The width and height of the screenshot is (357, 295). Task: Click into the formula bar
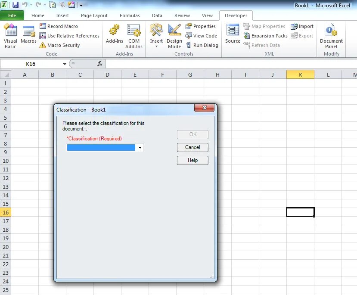pos(231,64)
